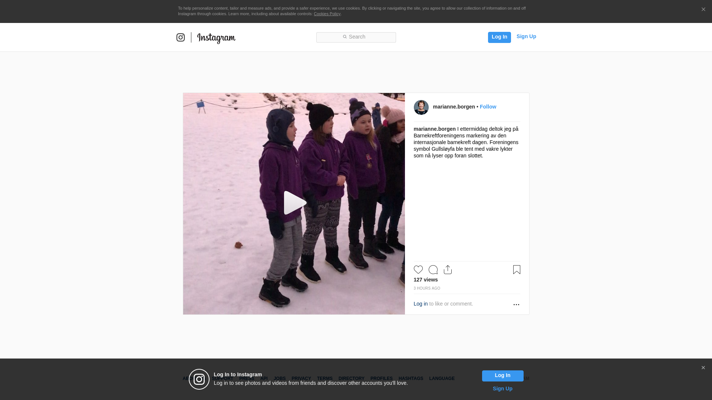Click the header Log In button
Viewport: 712px width, 400px height.
pyautogui.click(x=499, y=37)
